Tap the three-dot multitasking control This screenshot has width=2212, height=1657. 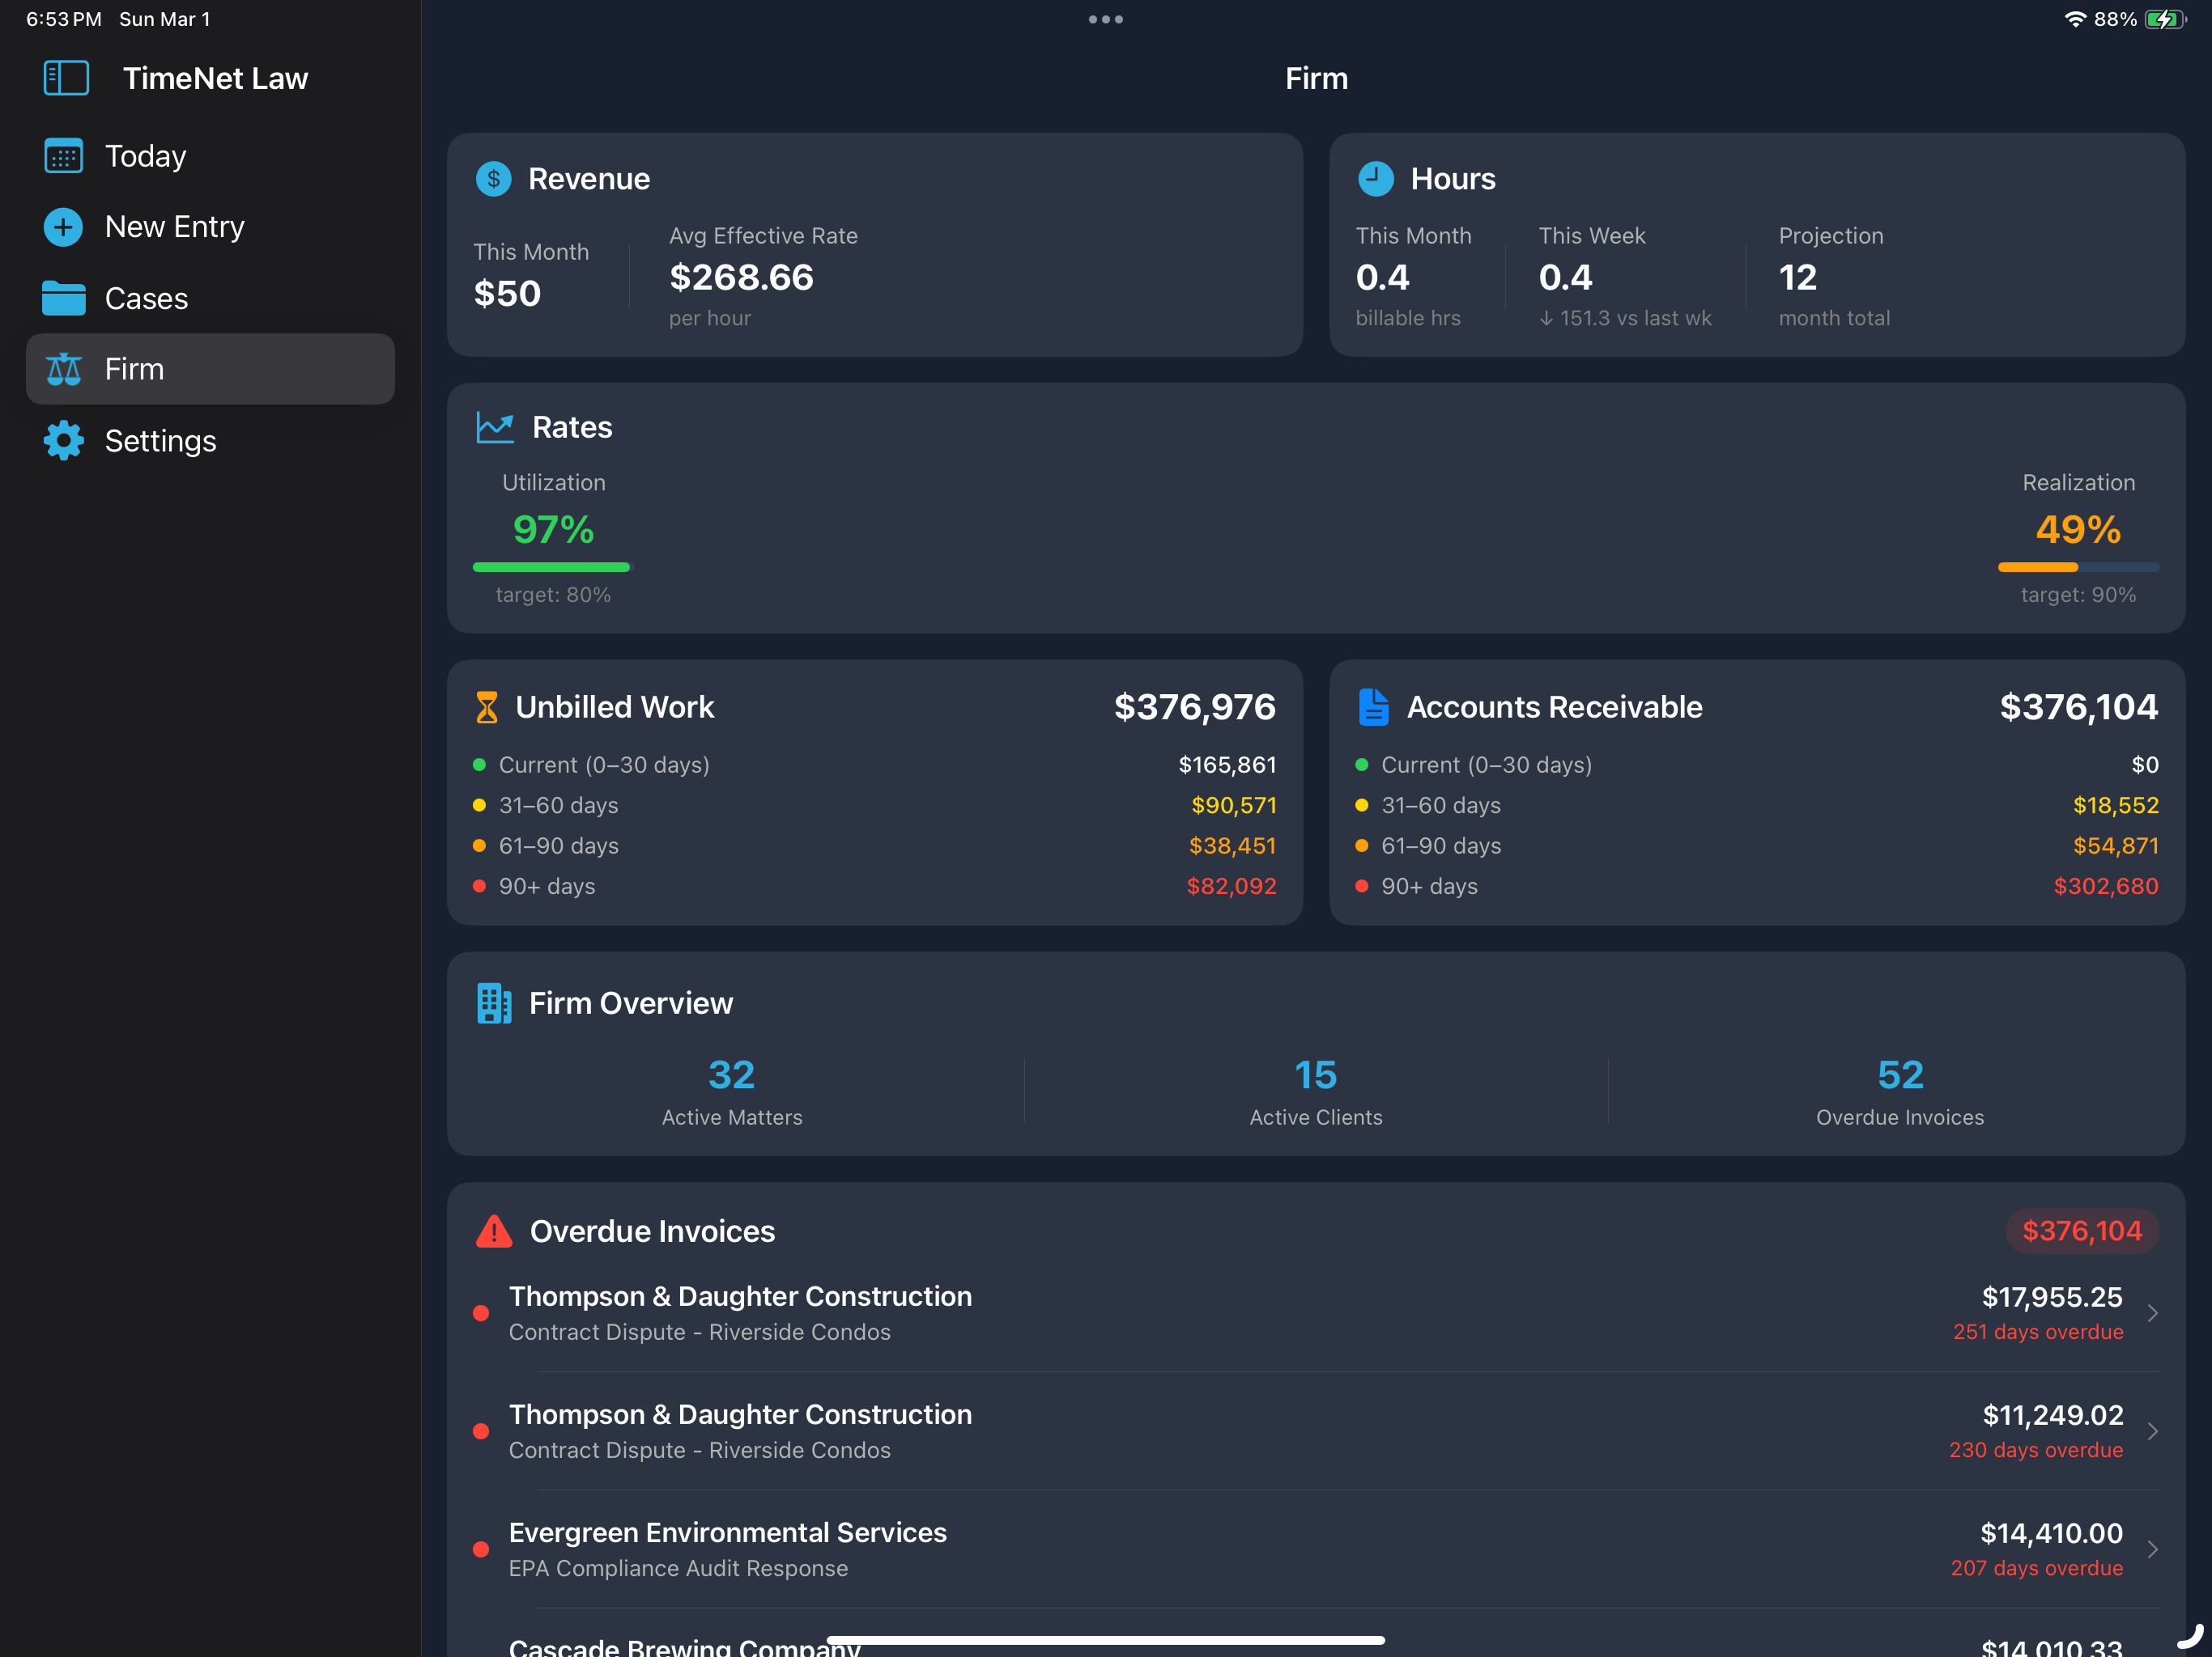click(1106, 19)
